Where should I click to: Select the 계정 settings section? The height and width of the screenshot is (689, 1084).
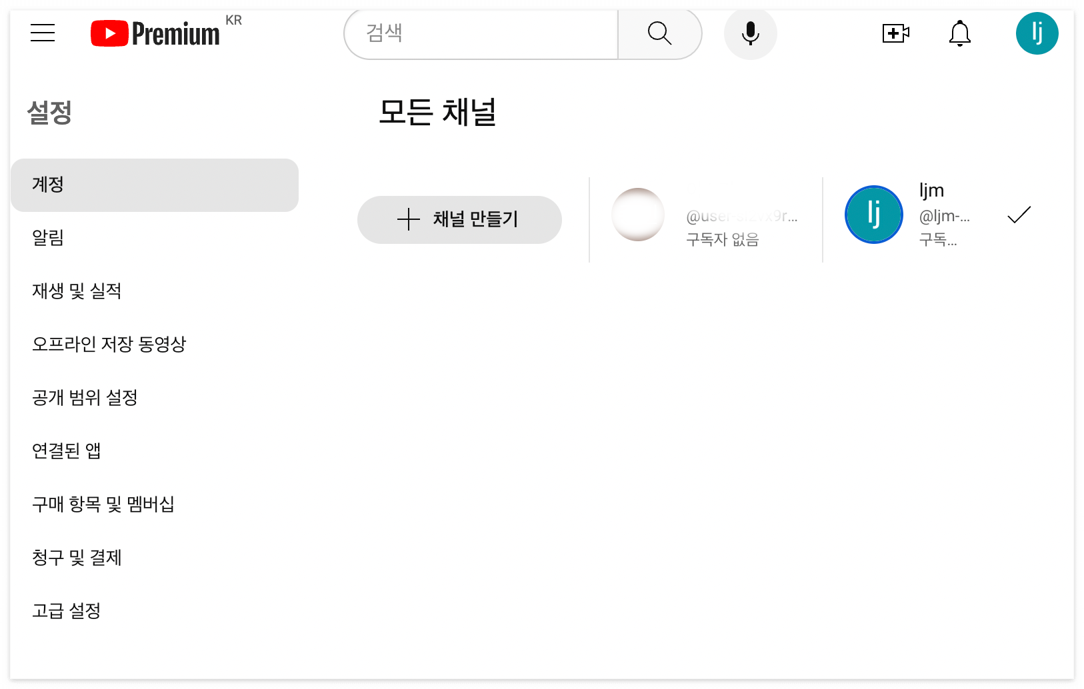pyautogui.click(x=153, y=185)
